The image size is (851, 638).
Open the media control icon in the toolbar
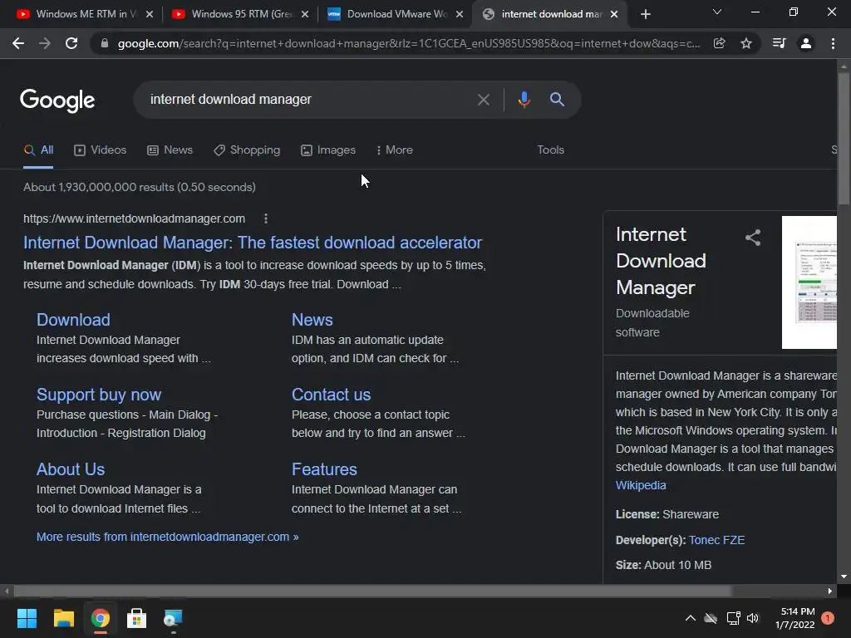coord(779,43)
